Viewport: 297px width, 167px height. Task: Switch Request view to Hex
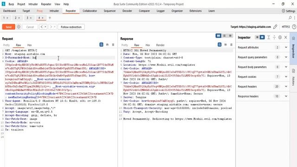pyautogui.click(x=29, y=45)
